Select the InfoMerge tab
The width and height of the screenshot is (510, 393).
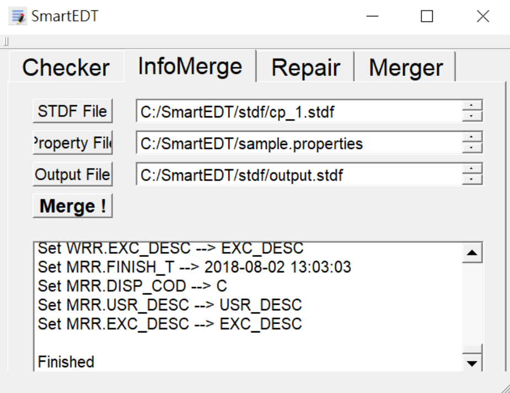[x=190, y=66]
